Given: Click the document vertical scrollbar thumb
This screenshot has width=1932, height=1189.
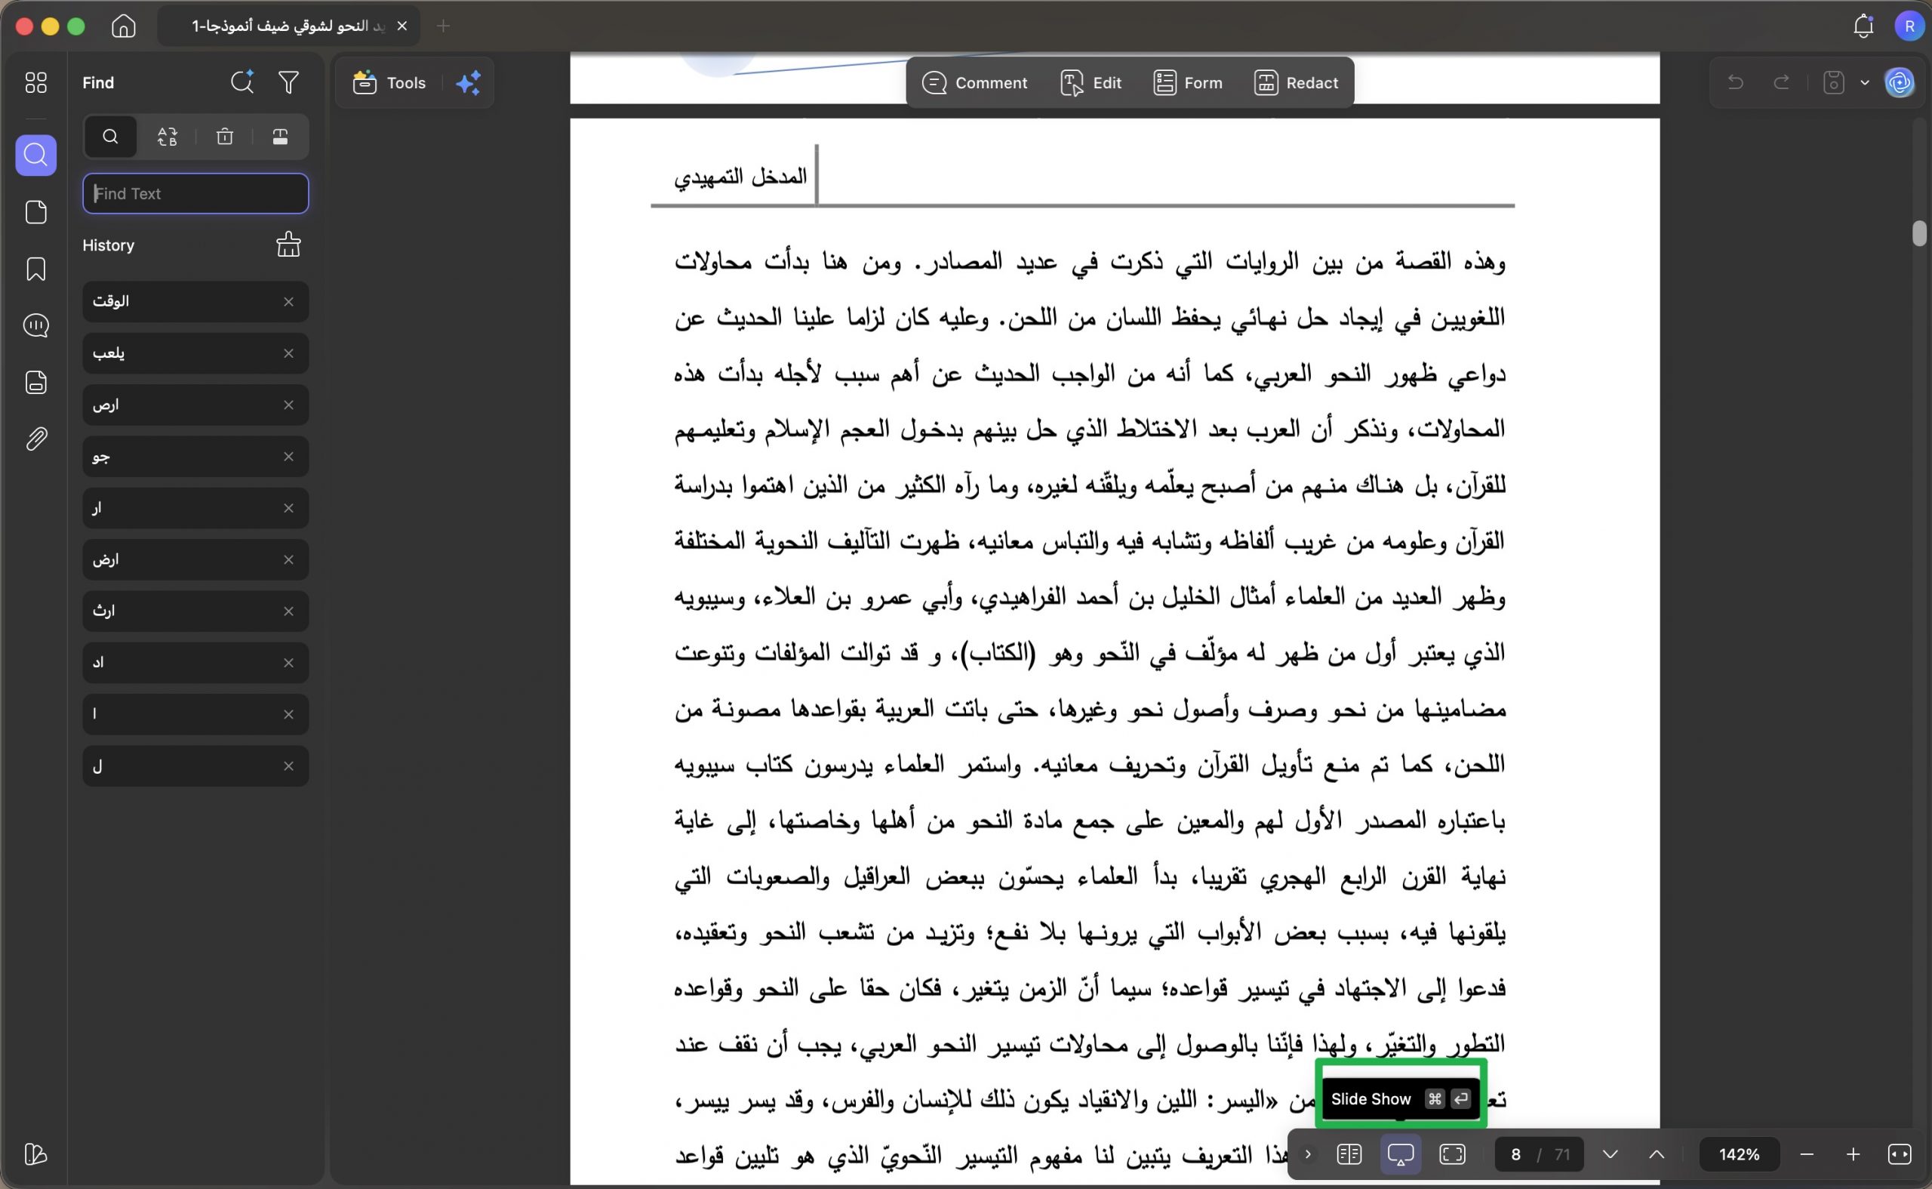Looking at the screenshot, I should click(1918, 233).
